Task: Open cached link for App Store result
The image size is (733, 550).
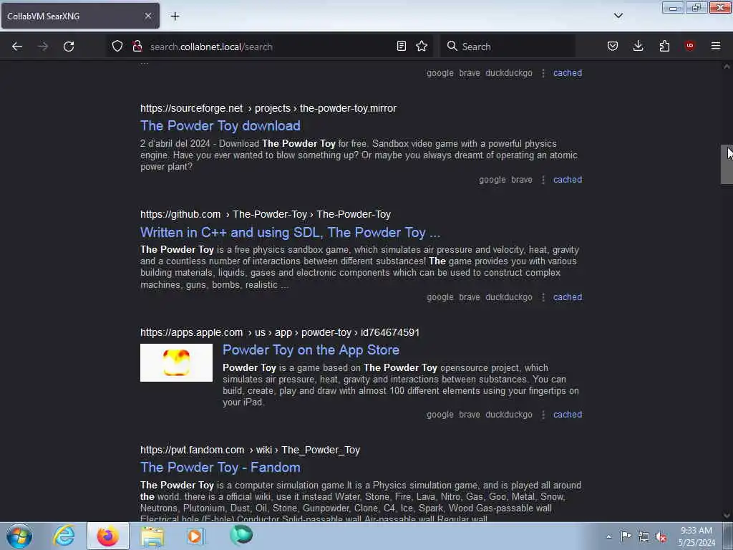Action: (568, 415)
